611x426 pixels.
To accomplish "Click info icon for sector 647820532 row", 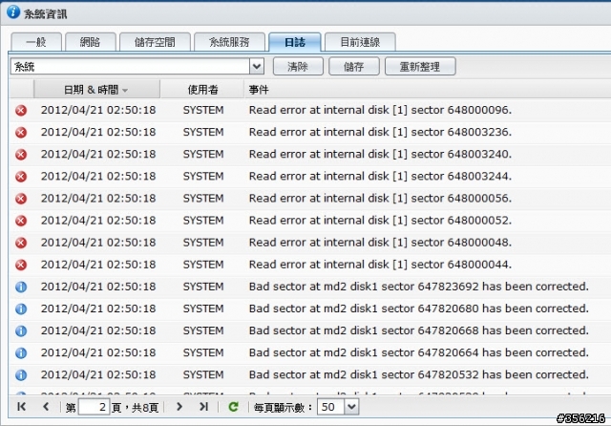I will (21, 375).
